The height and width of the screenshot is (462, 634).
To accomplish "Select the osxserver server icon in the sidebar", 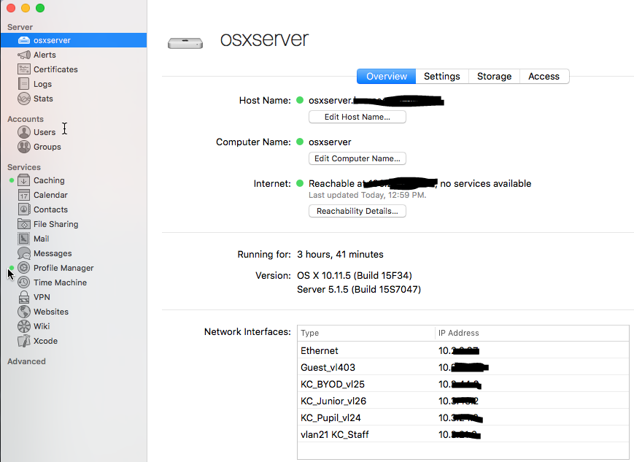I will point(24,40).
